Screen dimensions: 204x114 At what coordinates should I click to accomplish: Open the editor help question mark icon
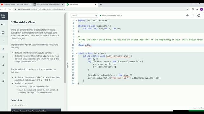coord(199,16)
